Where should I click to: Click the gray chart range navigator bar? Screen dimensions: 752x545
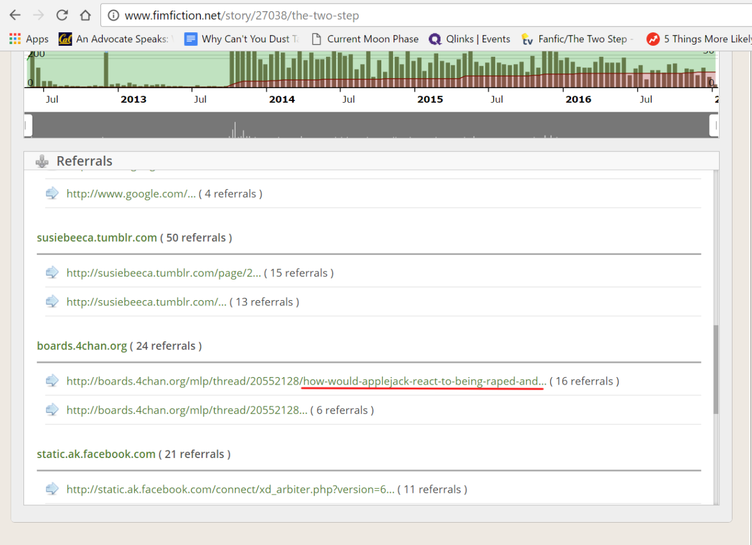(371, 125)
